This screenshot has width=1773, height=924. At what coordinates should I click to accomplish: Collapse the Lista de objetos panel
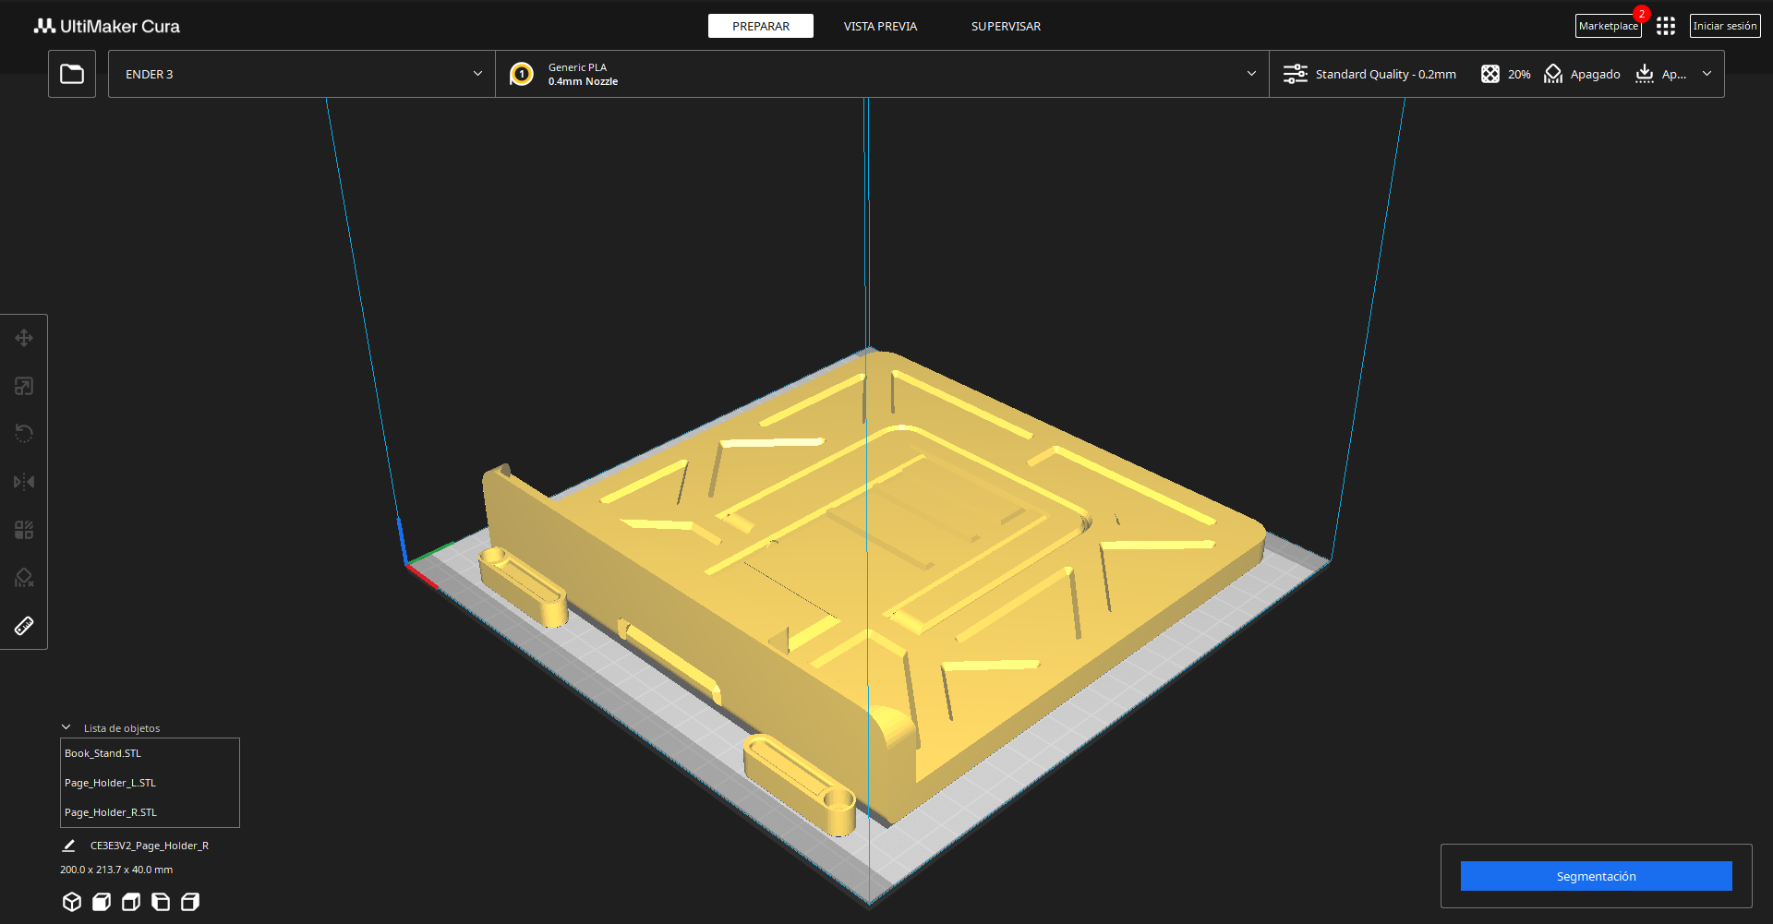point(66,727)
